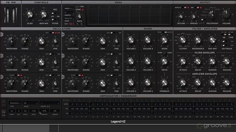Click the master Volume knob in Output
This screenshot has width=236, height=132.
coord(226,15)
